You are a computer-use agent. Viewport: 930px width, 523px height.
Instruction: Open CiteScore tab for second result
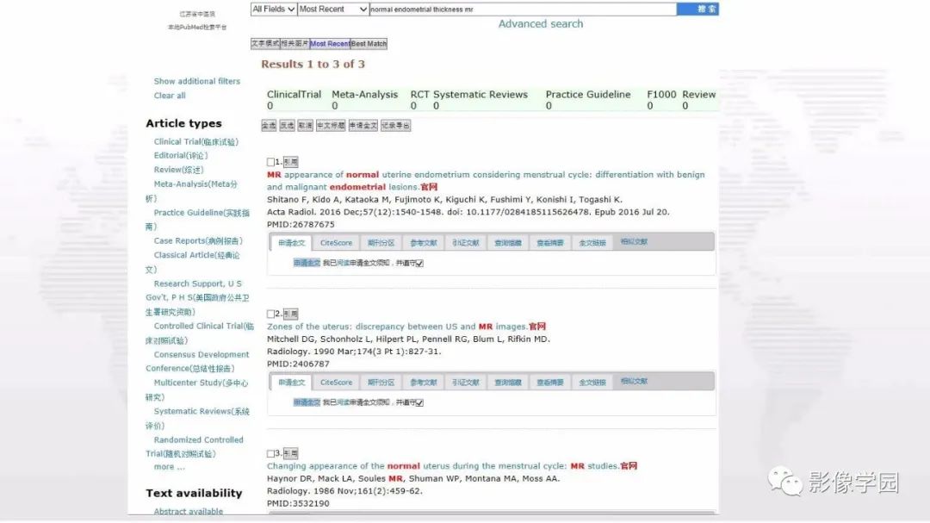click(x=337, y=383)
